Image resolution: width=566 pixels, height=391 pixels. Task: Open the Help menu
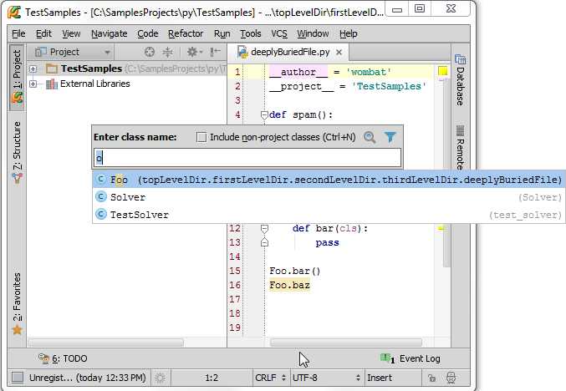[348, 34]
